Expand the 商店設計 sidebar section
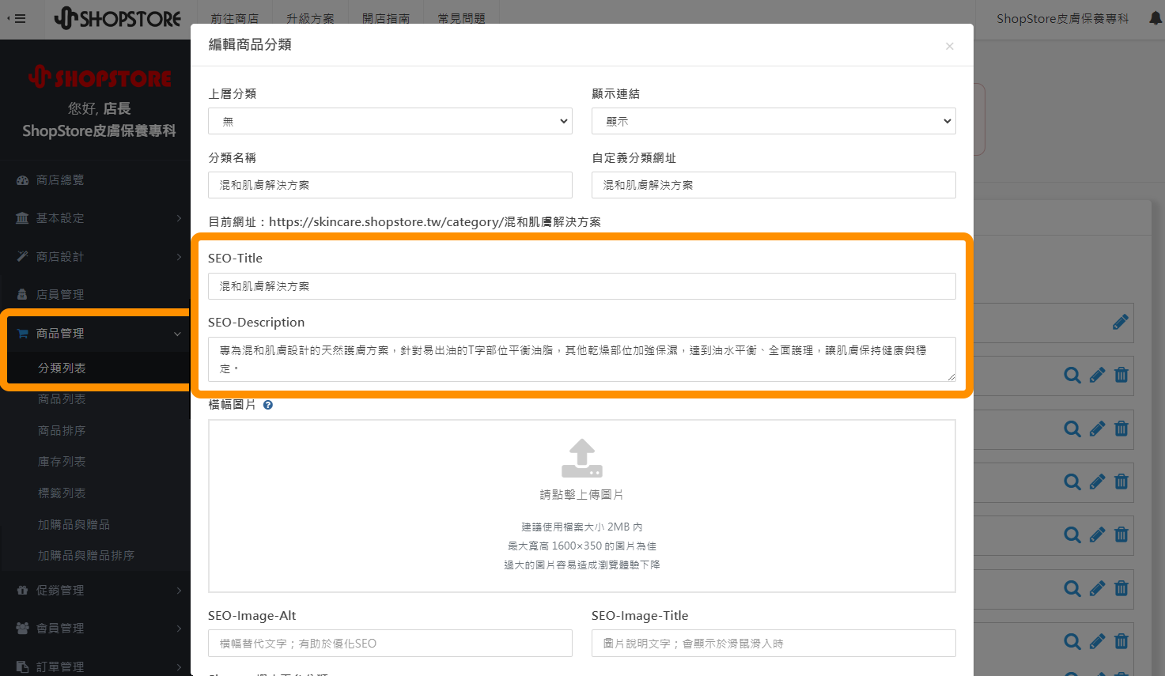The image size is (1165, 676). 96,257
